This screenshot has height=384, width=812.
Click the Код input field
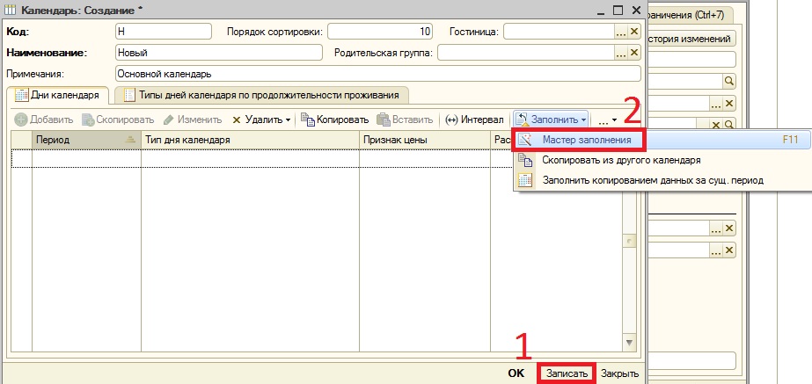pyautogui.click(x=164, y=32)
